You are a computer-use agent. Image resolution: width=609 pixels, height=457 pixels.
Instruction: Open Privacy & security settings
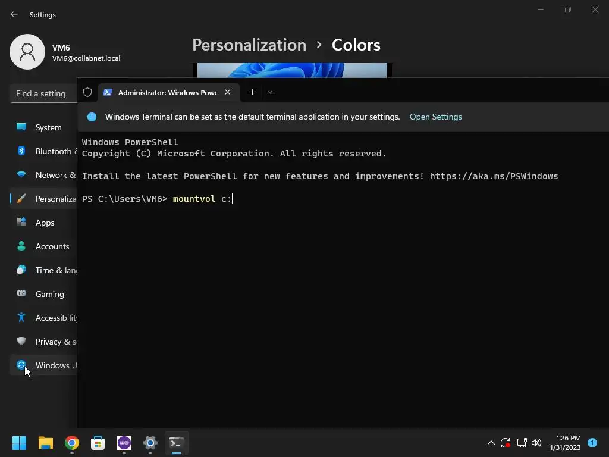point(43,342)
